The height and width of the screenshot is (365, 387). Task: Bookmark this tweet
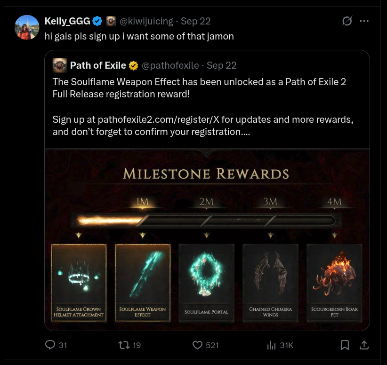pos(345,345)
